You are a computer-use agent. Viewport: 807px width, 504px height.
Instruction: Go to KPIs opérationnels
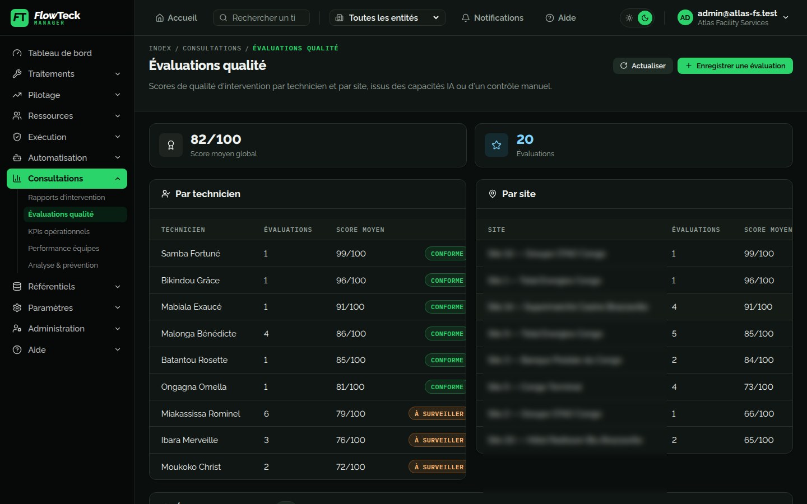pos(59,232)
